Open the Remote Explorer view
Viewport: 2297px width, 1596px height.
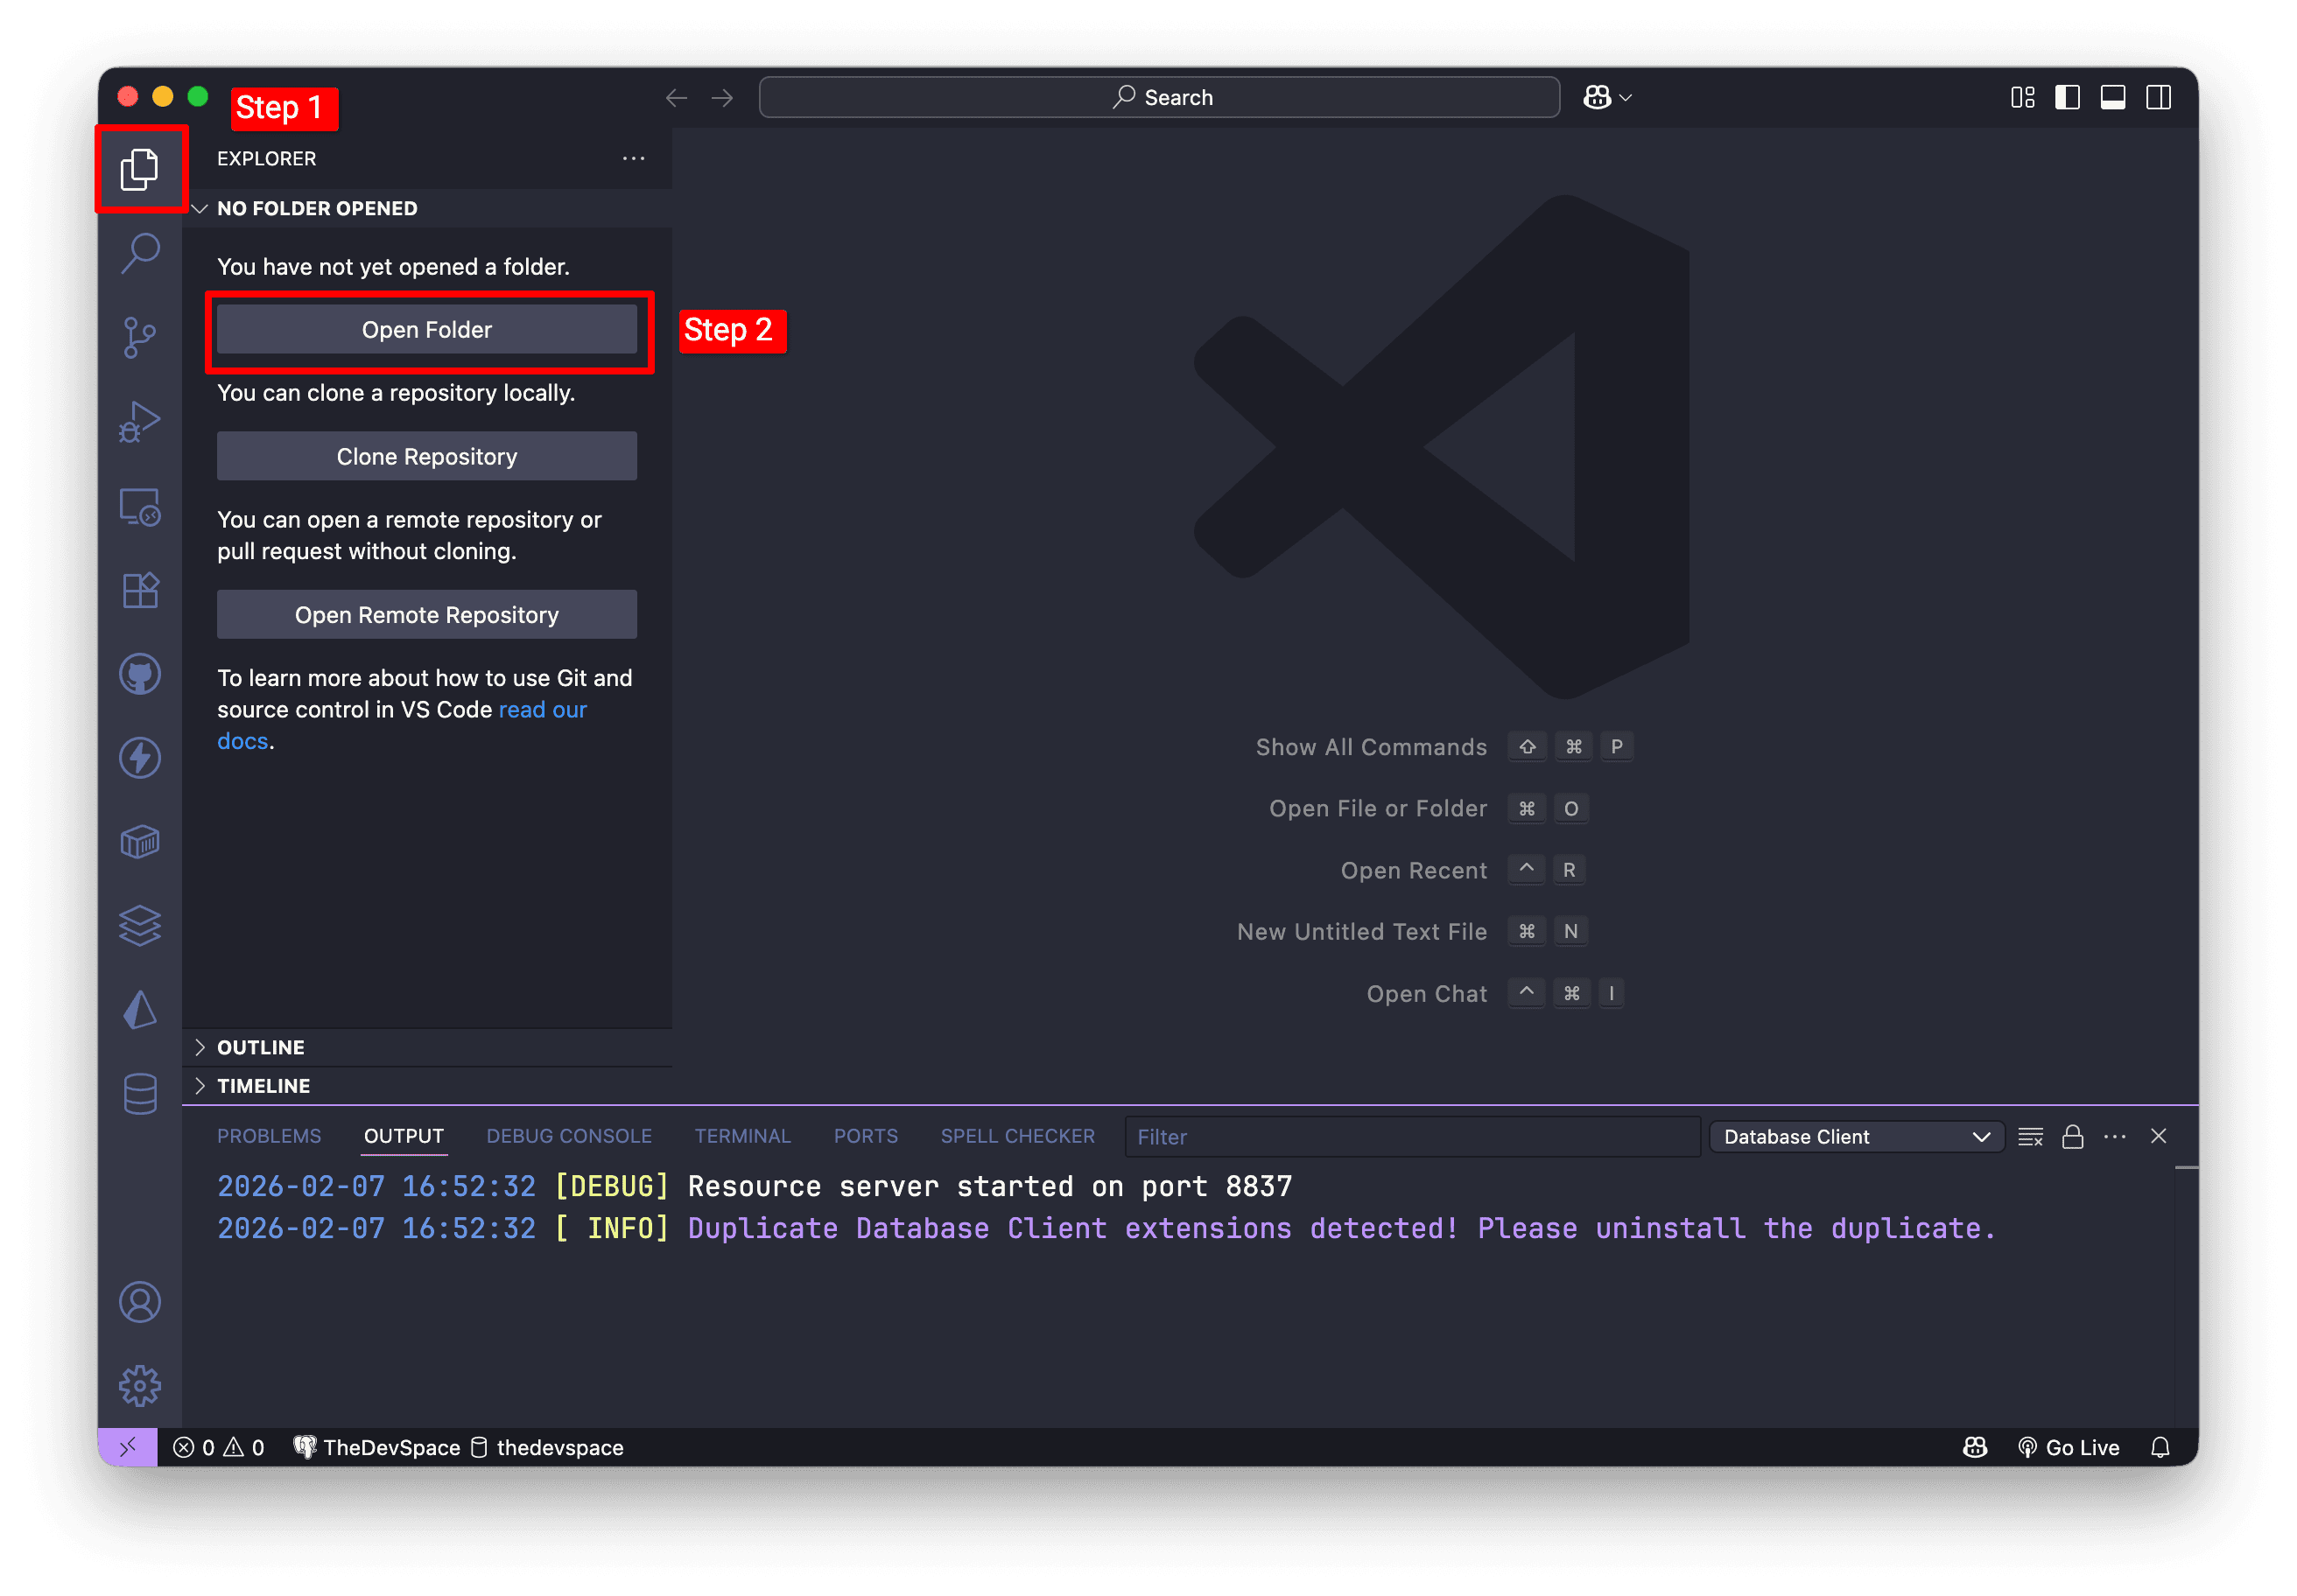click(x=140, y=506)
